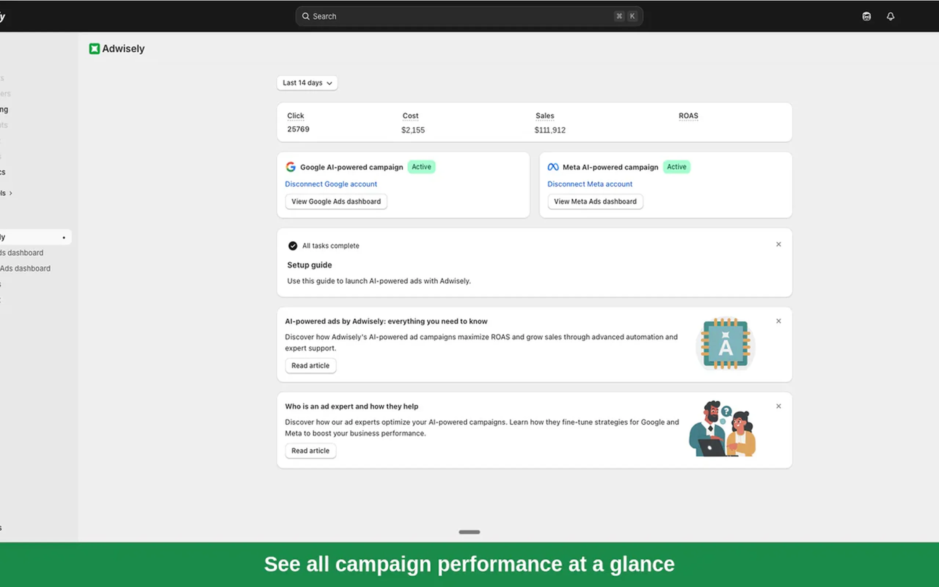This screenshot has width=939, height=587.
Task: Open View Google Ads dashboard
Action: point(336,201)
